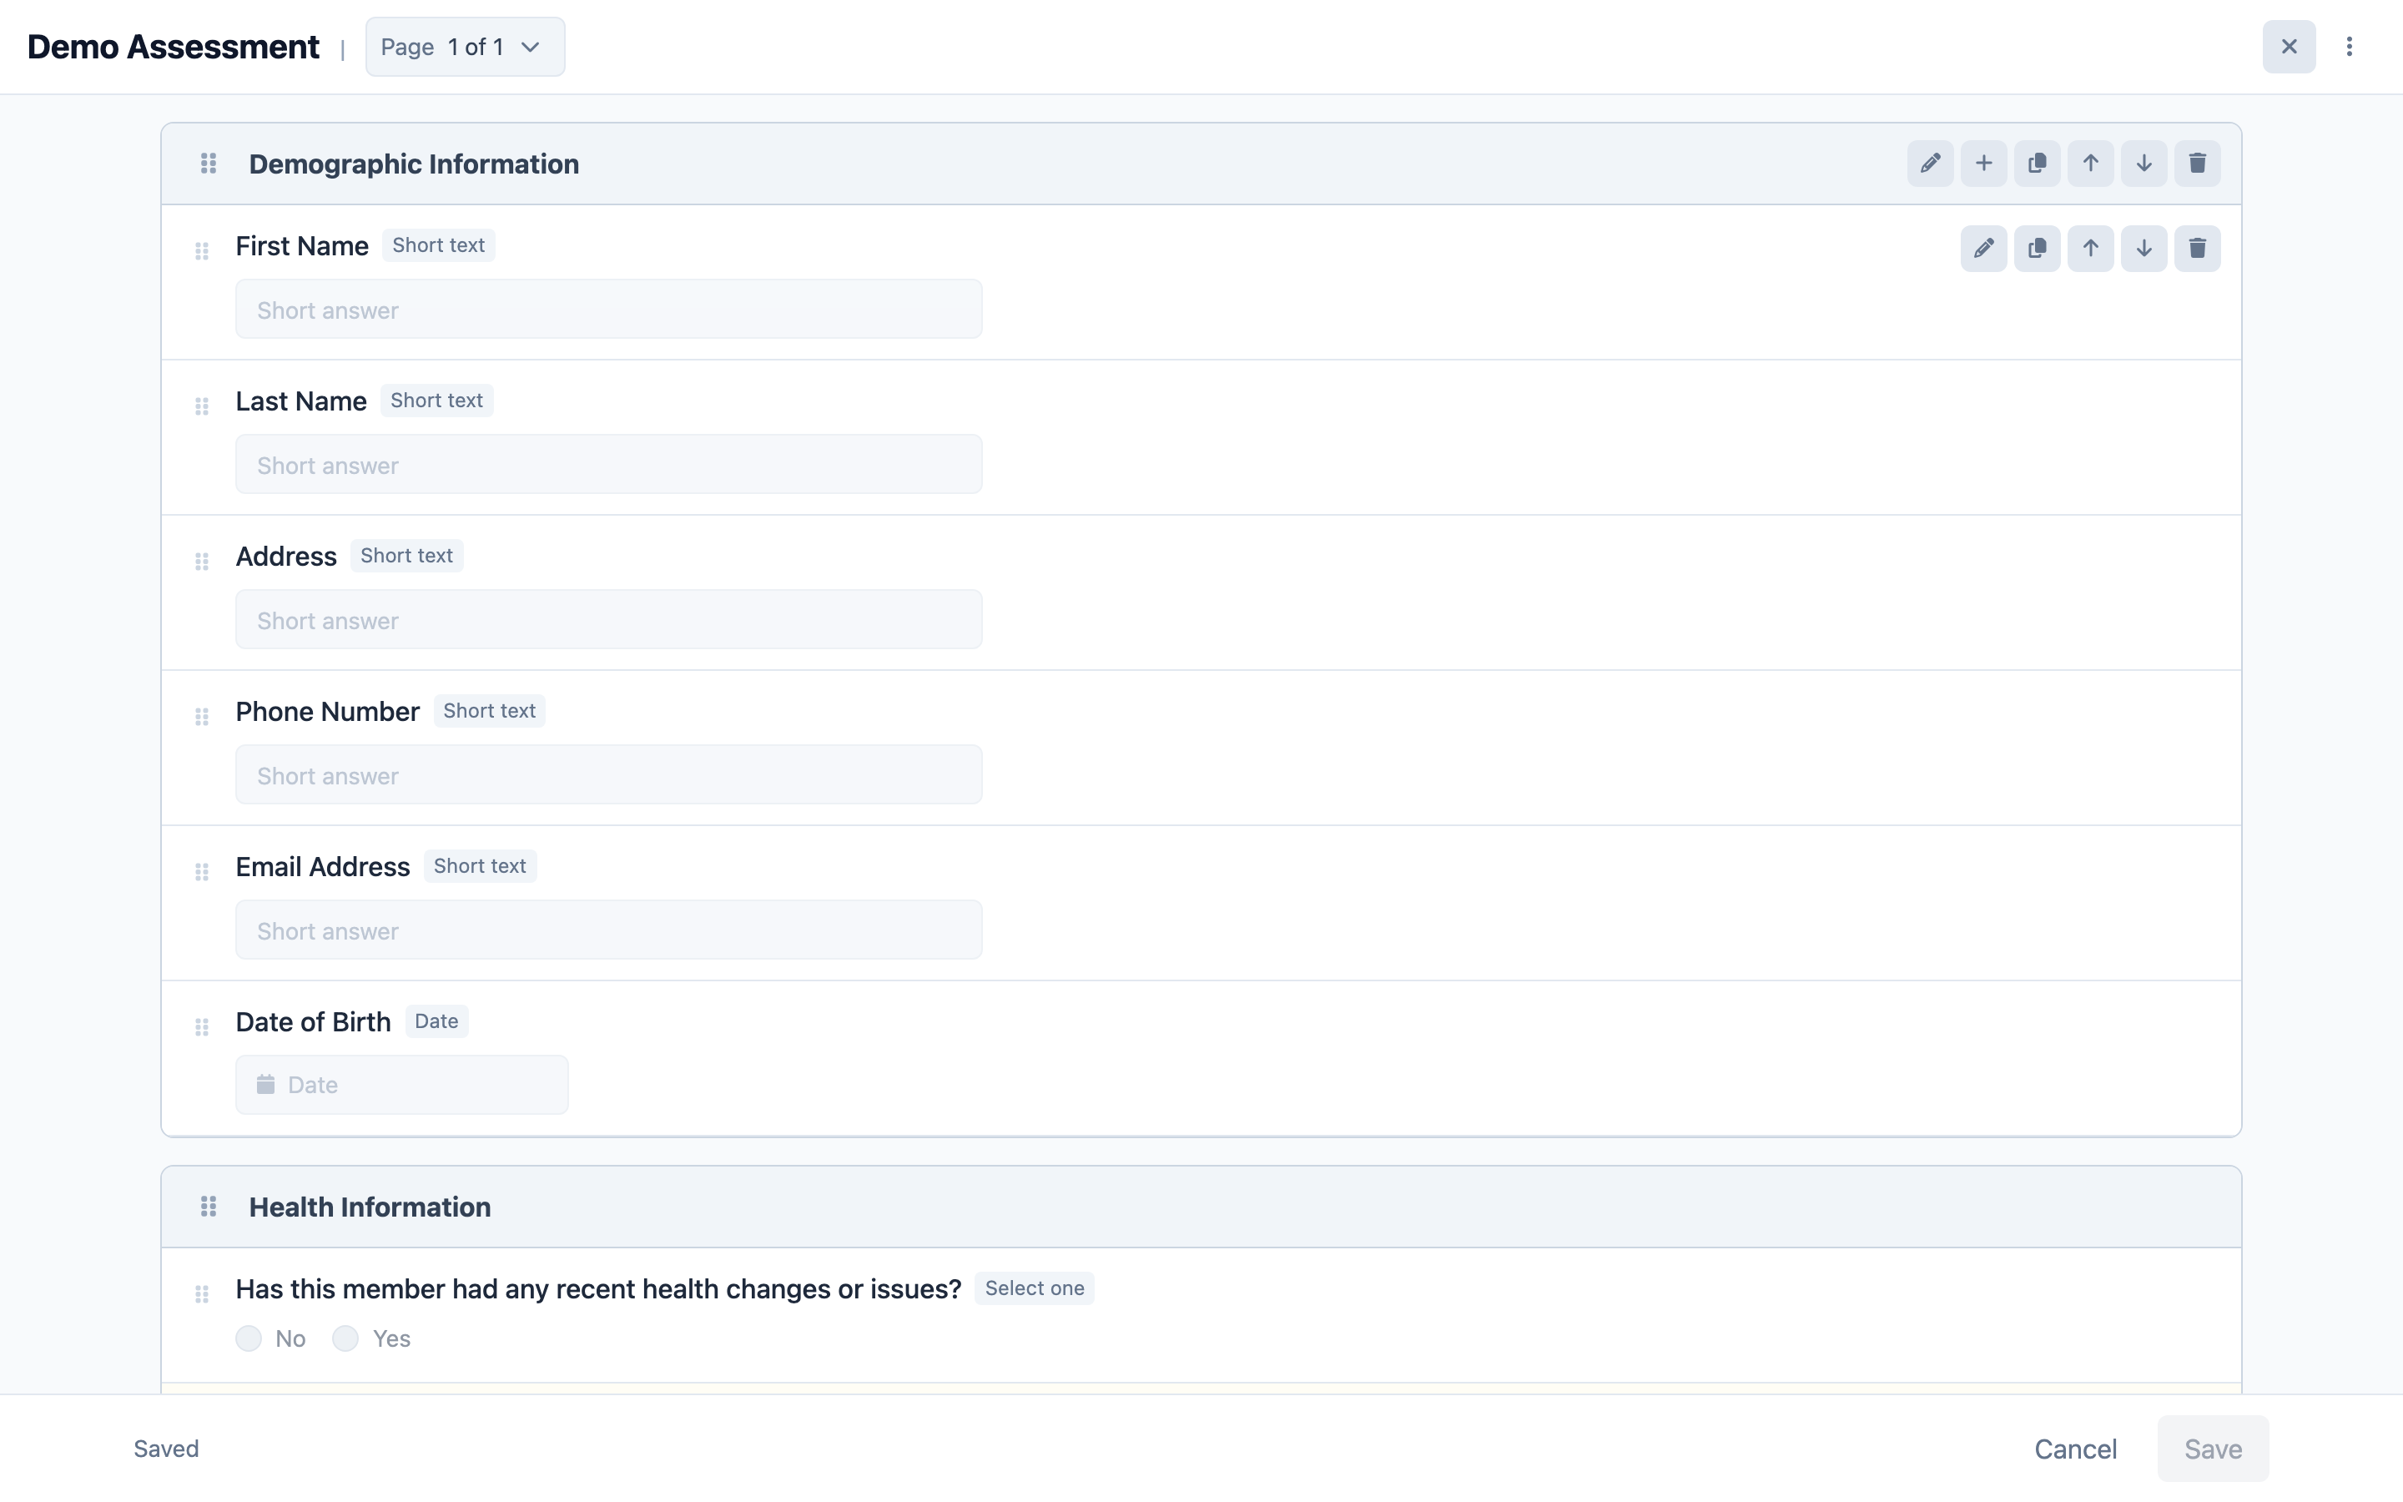Open the Page 1 of 1 dropdown

tap(465, 47)
